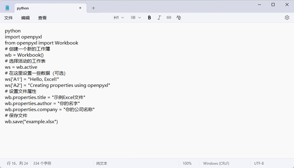Screen dimensions: 294x168
Task: Expand the H1 heading dropdown
Action: coord(119,18)
